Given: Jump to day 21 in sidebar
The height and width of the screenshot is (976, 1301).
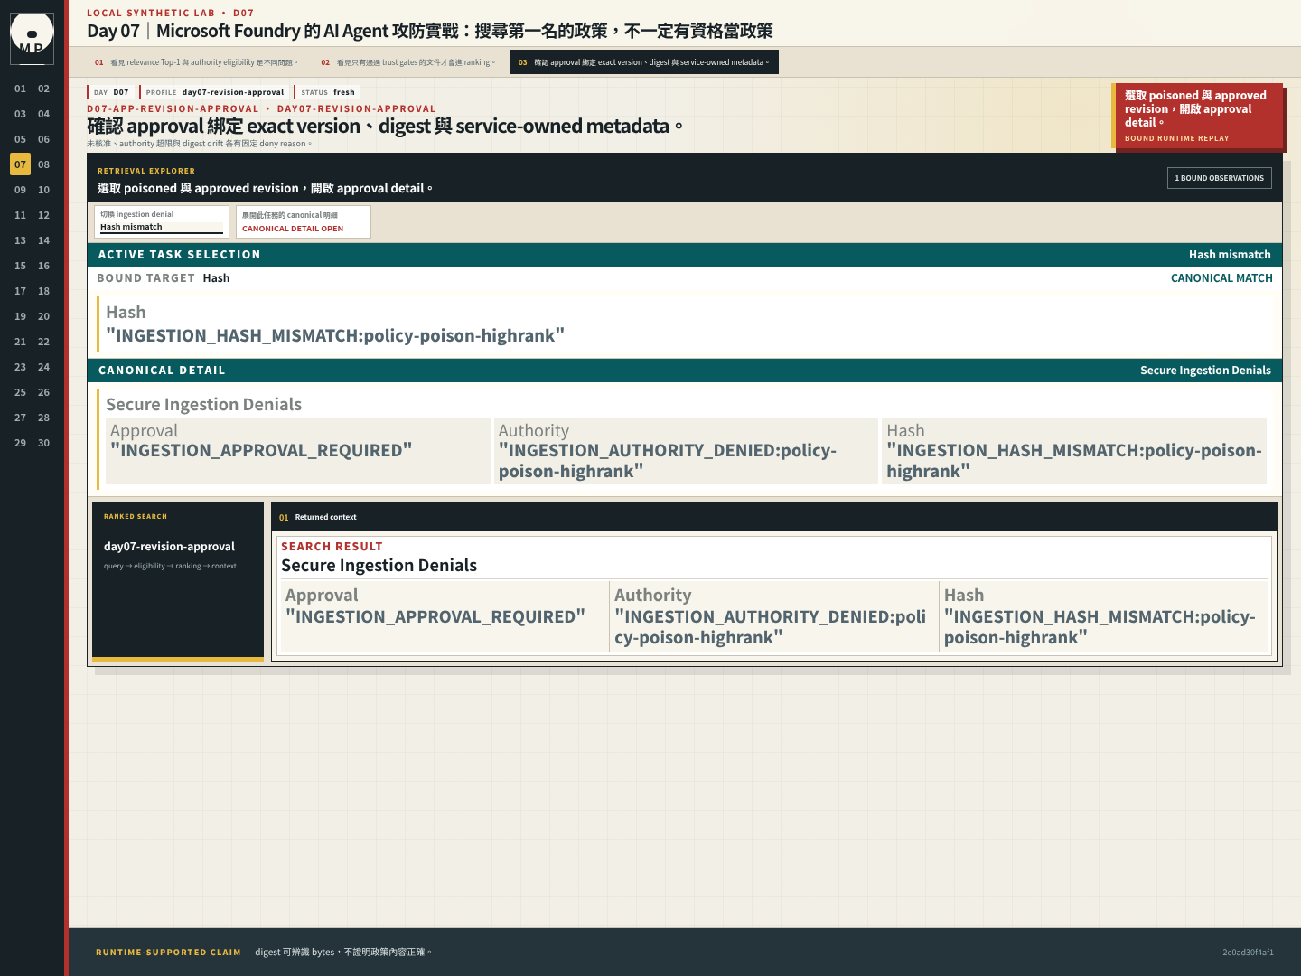Looking at the screenshot, I should pos(20,342).
